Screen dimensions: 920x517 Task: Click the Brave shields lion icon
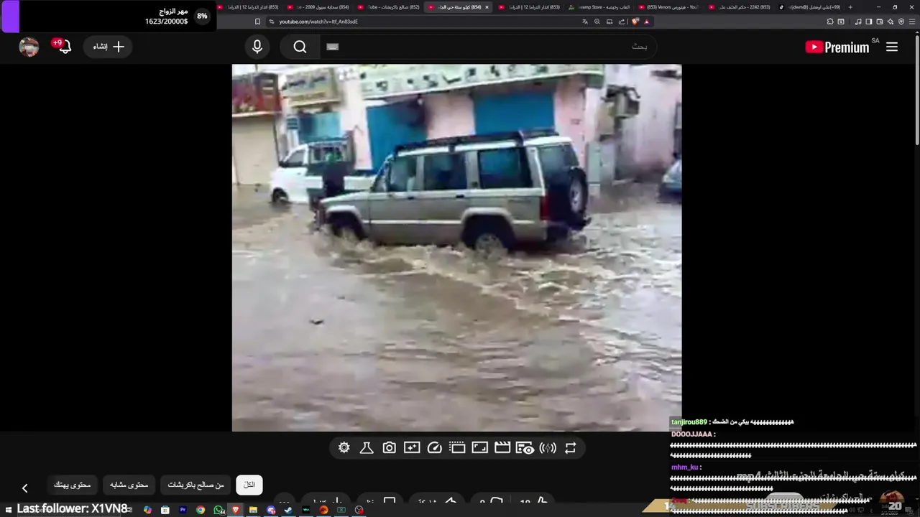pyautogui.click(x=635, y=22)
